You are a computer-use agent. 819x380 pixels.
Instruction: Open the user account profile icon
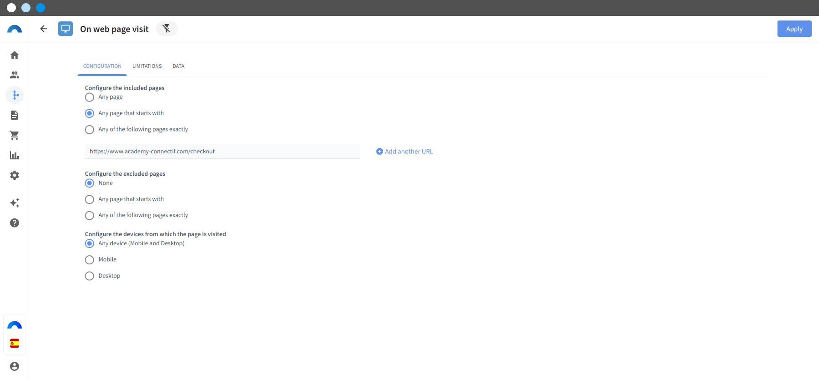(x=15, y=366)
